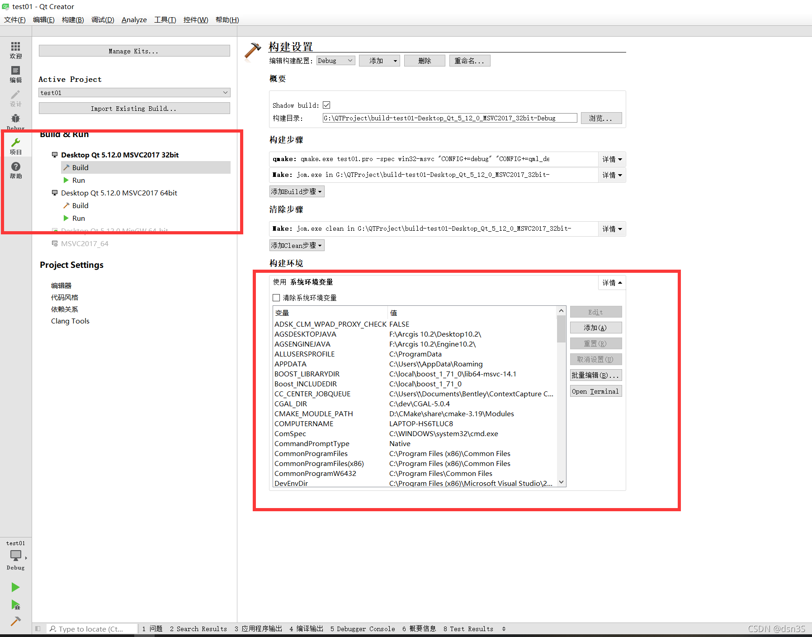The width and height of the screenshot is (812, 637).
Task: Open the Debug menu
Action: pos(103,20)
